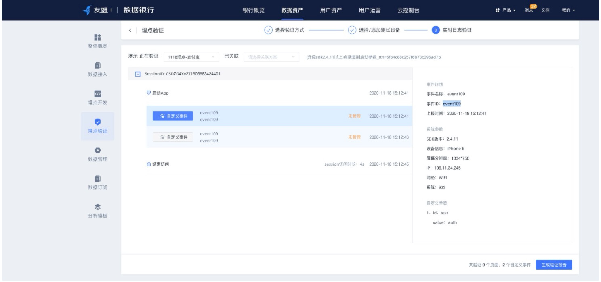This screenshot has width=601, height=282.
Task: Click 启动App row label
Action: (160, 93)
